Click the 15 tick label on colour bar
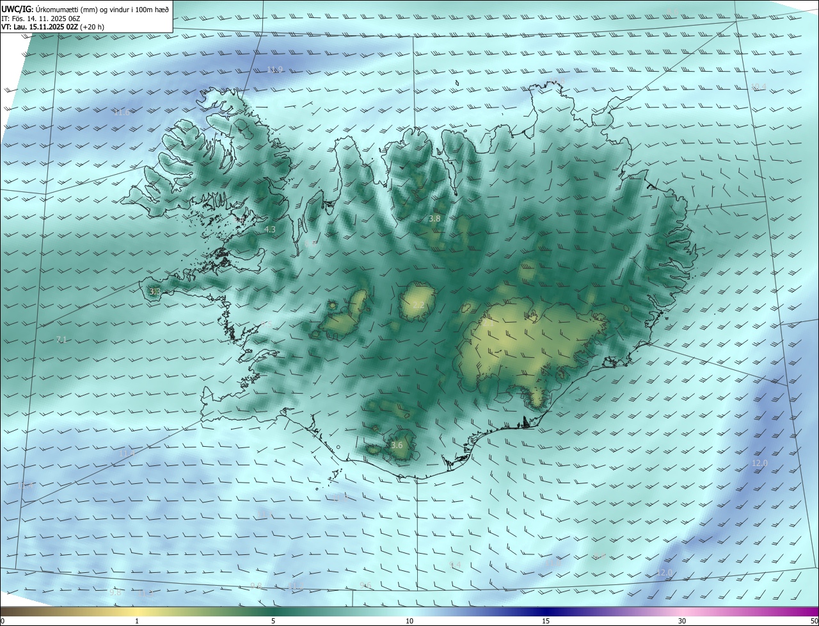Image resolution: width=819 pixels, height=626 pixels. pos(546,622)
